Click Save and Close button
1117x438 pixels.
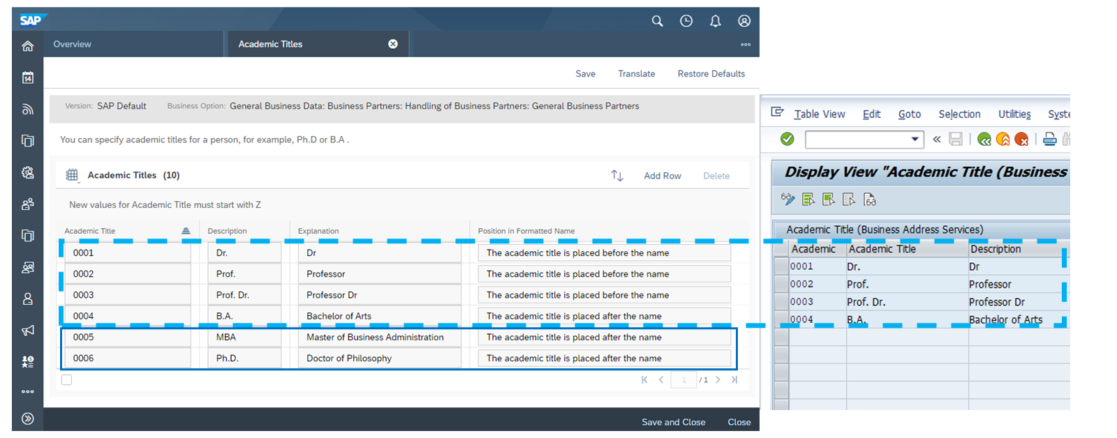coord(674,422)
